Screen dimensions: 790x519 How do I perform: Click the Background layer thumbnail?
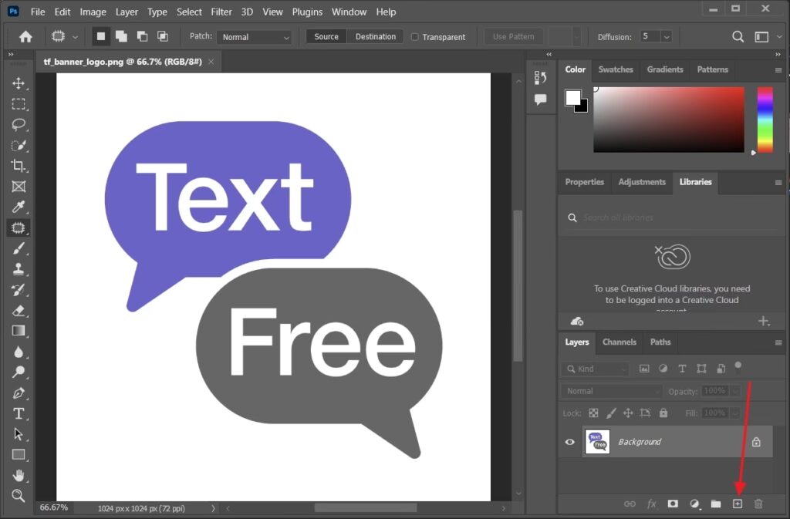pos(597,442)
